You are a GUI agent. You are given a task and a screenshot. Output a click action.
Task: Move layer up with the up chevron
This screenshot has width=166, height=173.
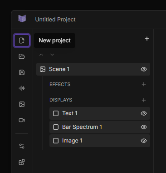click(41, 55)
